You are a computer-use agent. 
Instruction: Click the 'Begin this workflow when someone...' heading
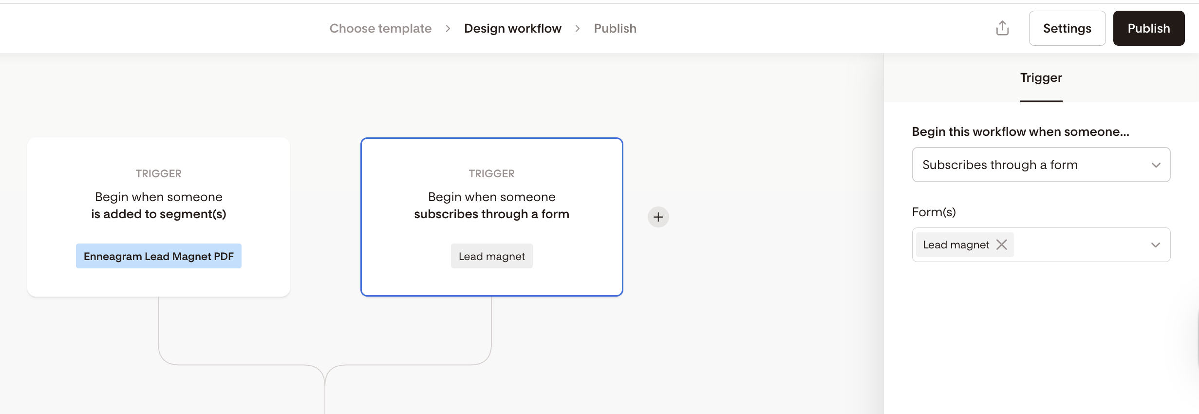click(x=1020, y=132)
